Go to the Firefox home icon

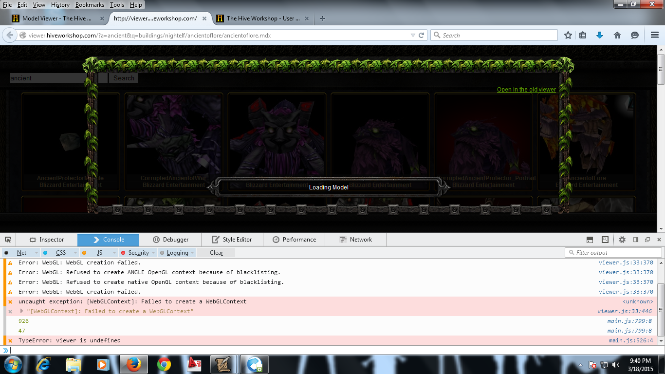617,35
